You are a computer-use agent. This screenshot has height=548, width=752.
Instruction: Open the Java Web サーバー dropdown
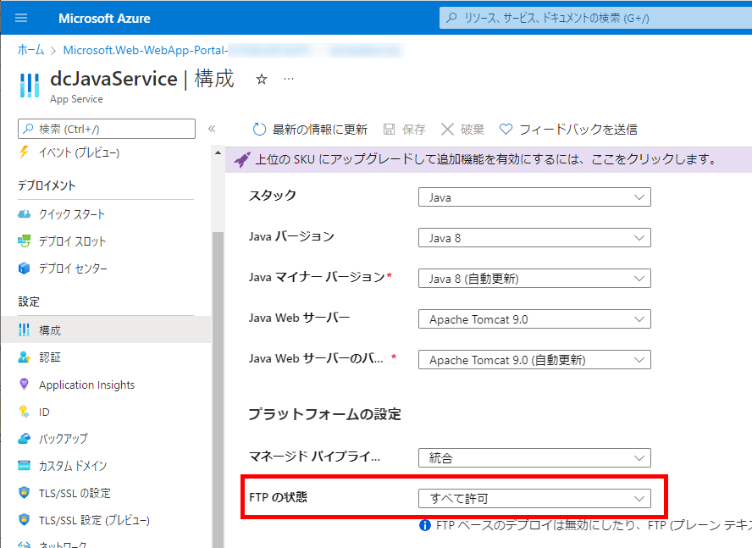pyautogui.click(x=534, y=319)
